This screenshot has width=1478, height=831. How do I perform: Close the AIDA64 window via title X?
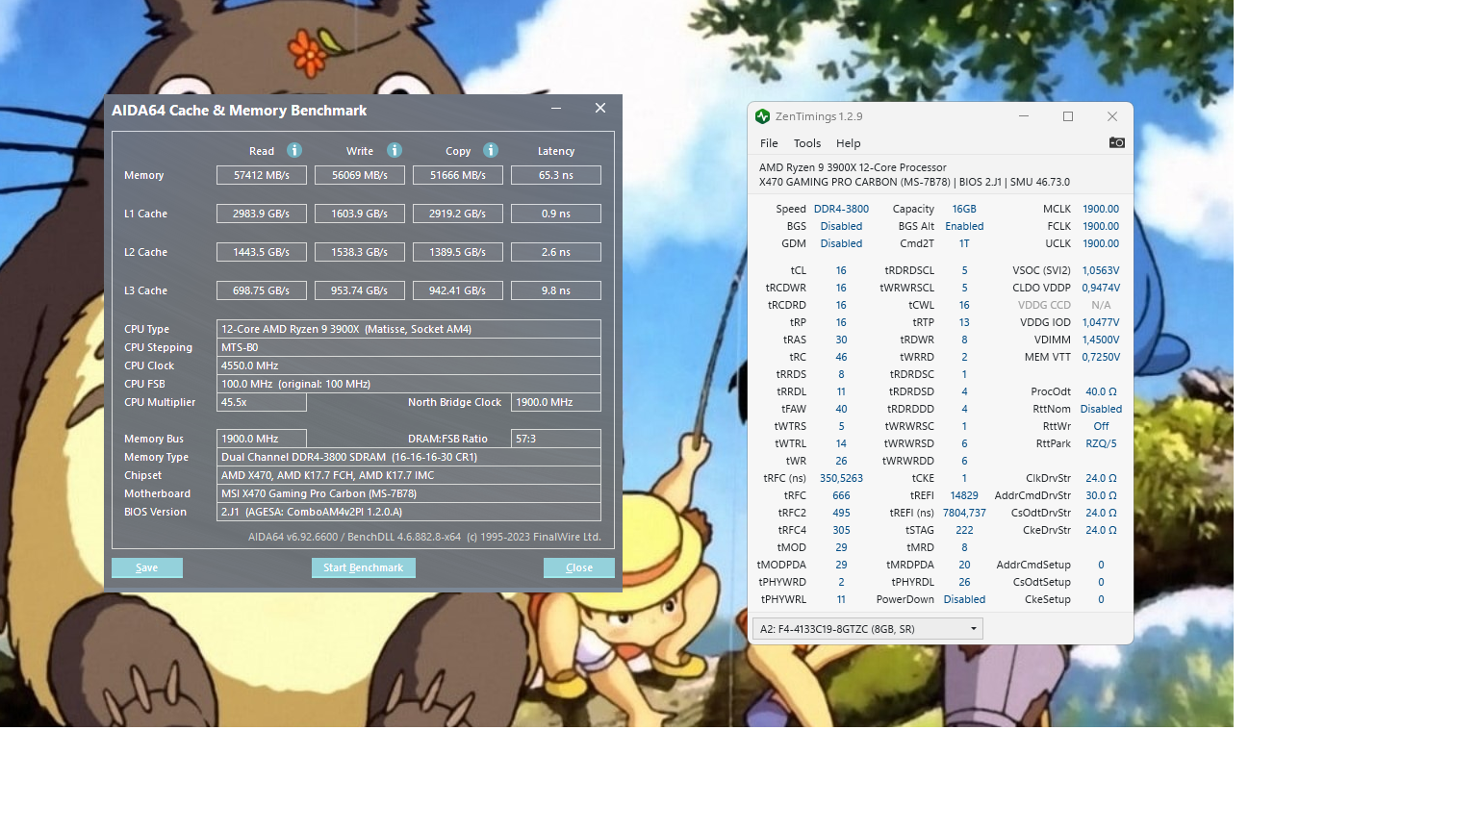click(600, 109)
